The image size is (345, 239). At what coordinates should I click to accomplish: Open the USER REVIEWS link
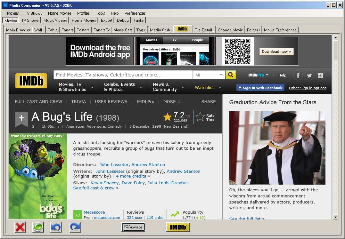111,101
